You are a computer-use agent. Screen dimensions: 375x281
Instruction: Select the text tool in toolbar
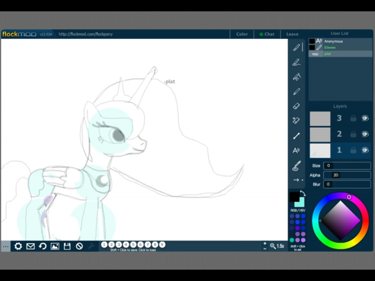tap(296, 150)
